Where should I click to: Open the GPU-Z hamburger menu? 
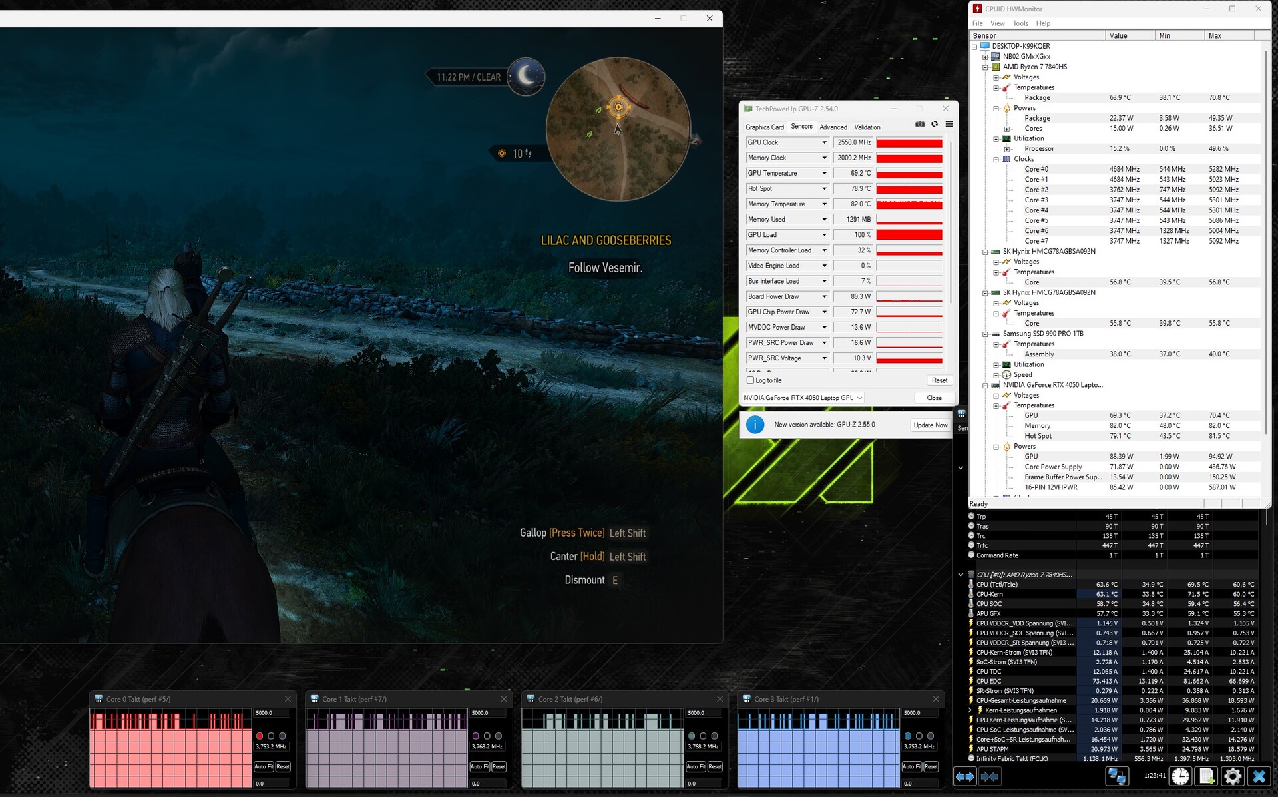[949, 124]
